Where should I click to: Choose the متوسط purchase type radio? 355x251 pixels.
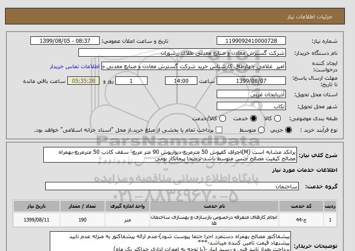point(261,130)
